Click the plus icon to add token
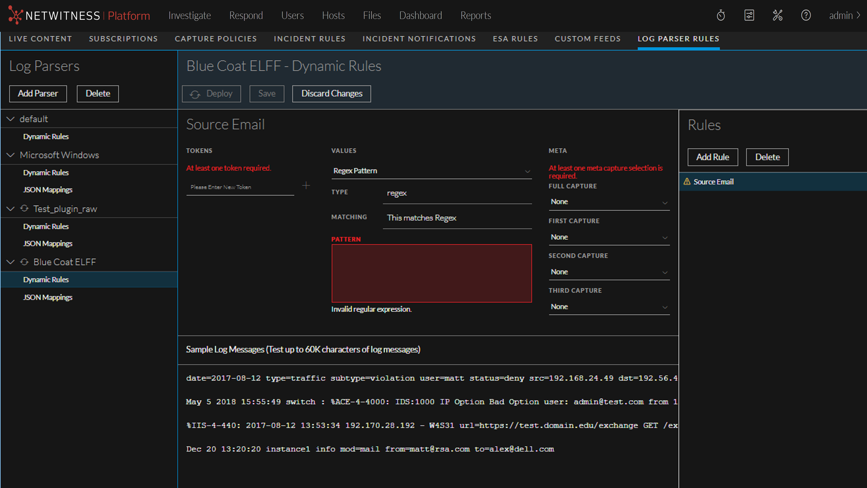Screen dimensions: 867x488 tap(306, 185)
